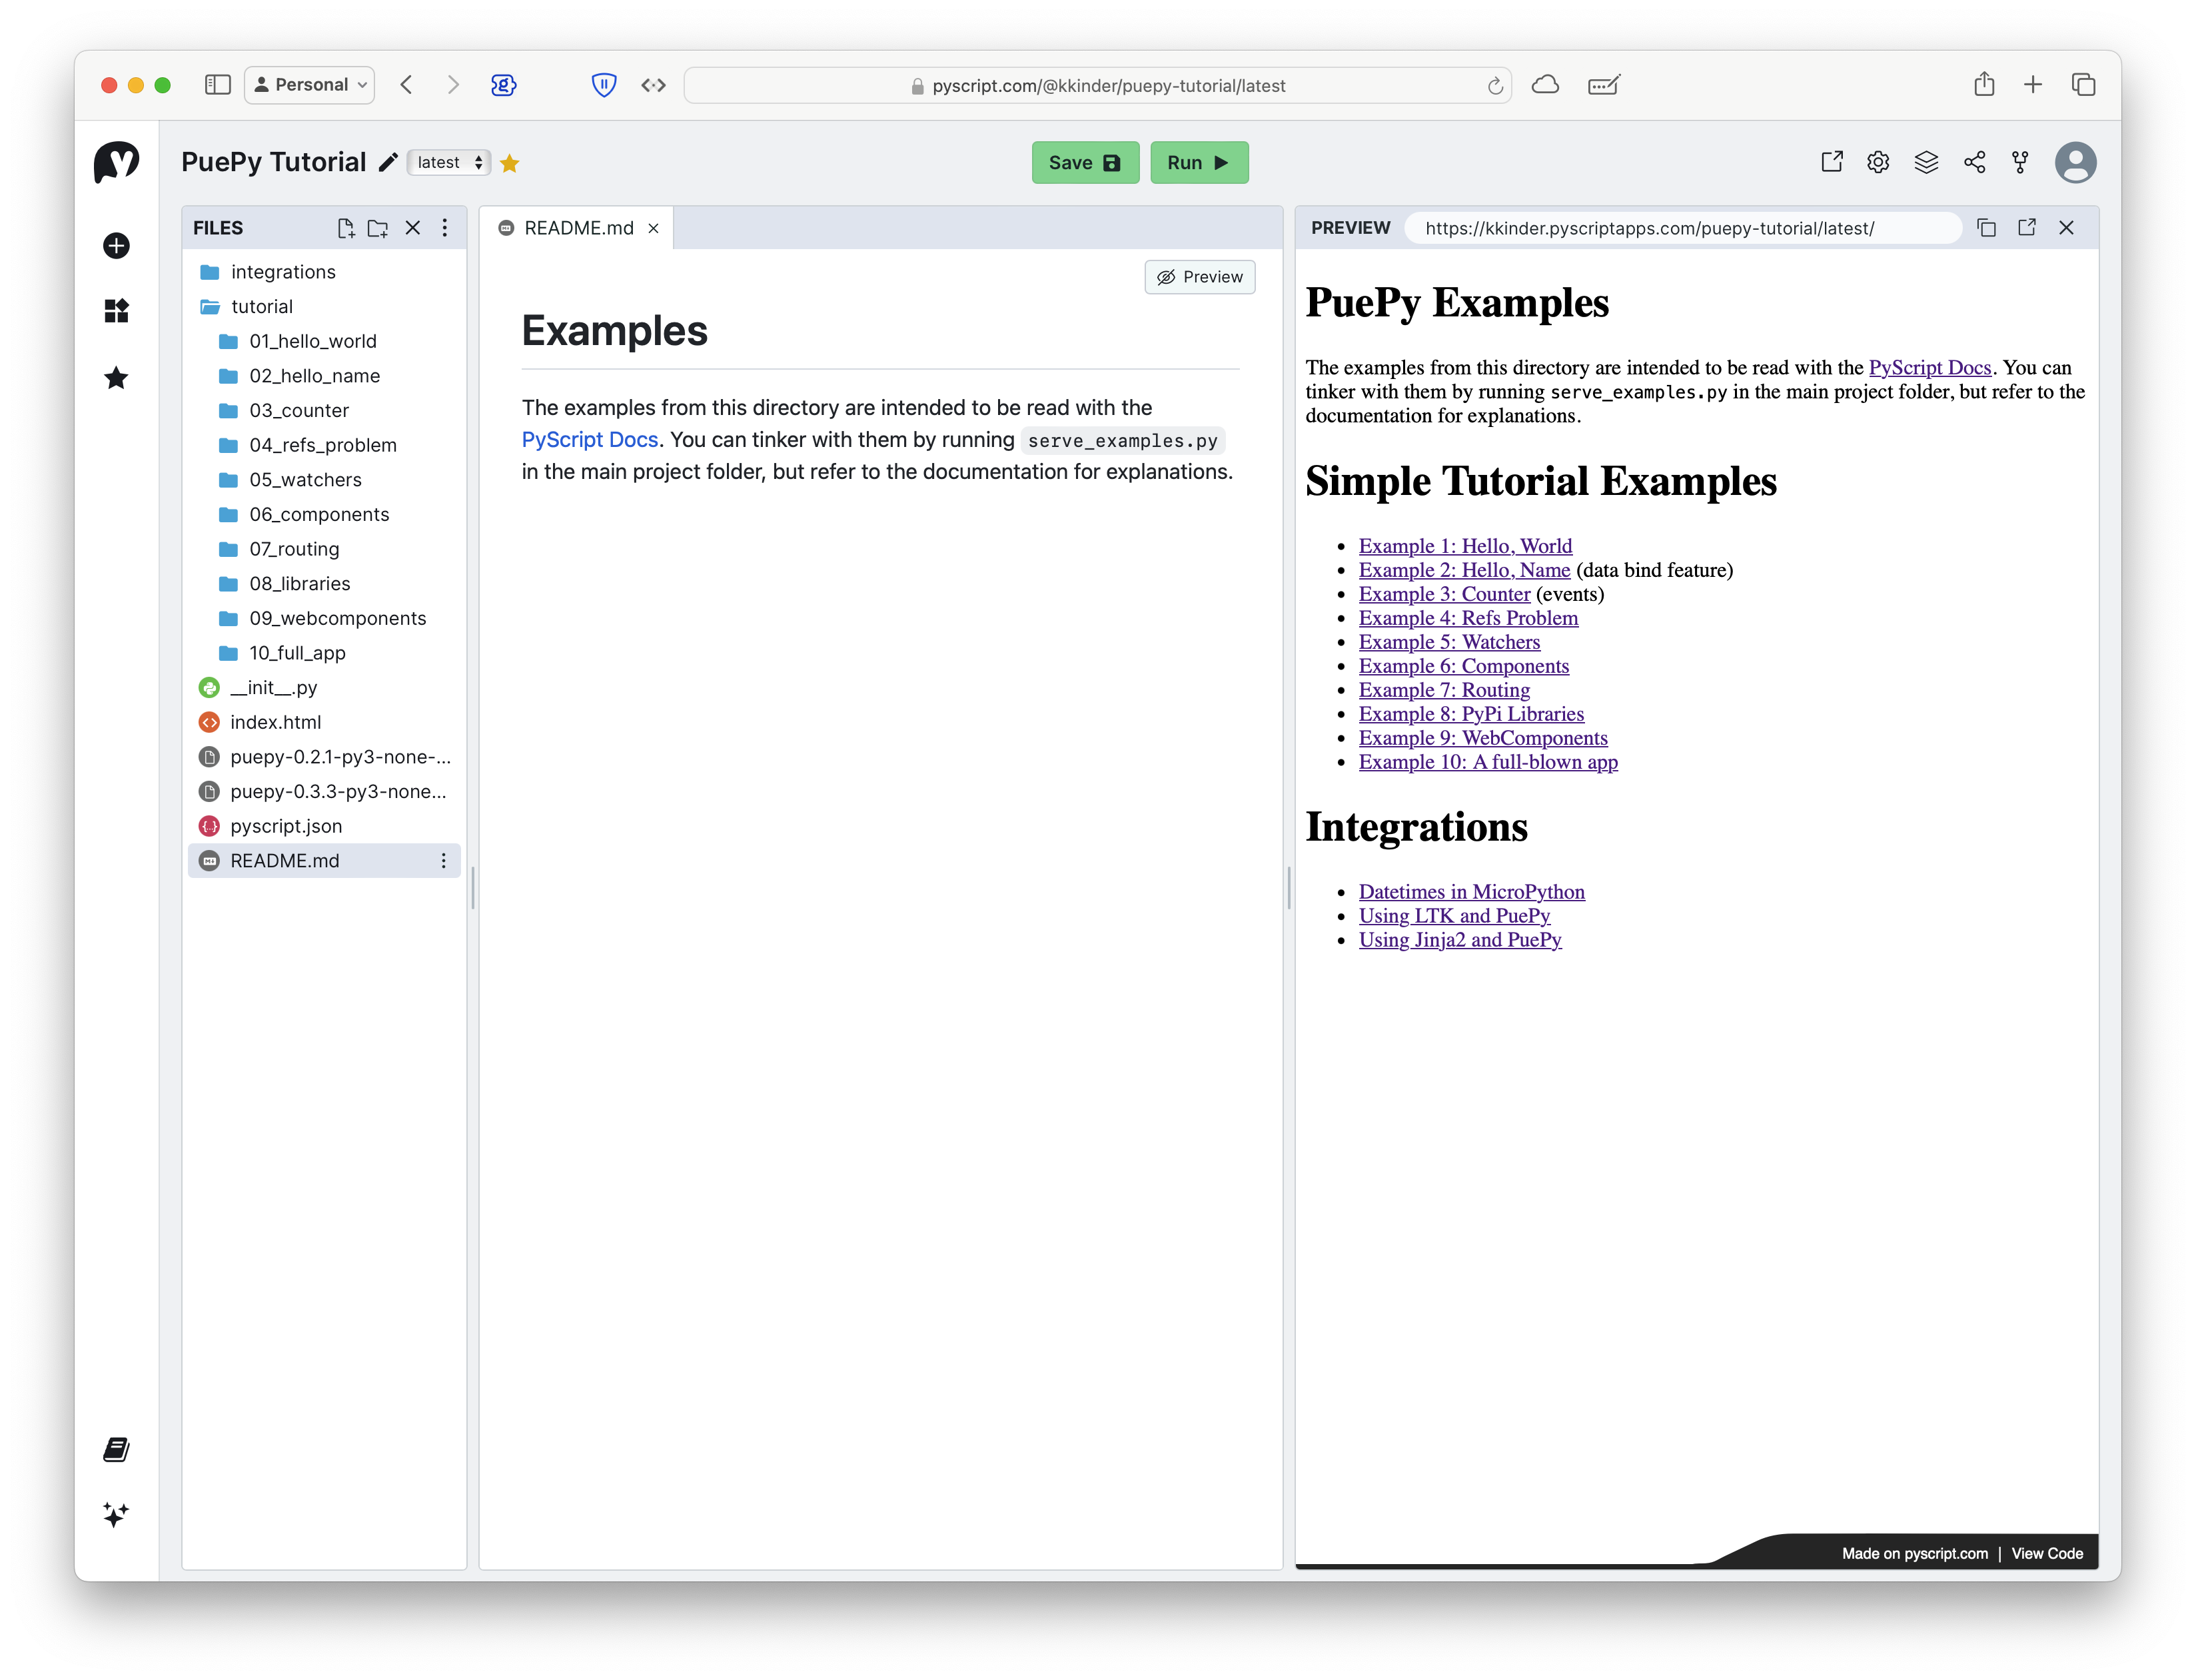2196x1680 pixels.
Task: Expand the 07_routing folder
Action: coord(324,549)
